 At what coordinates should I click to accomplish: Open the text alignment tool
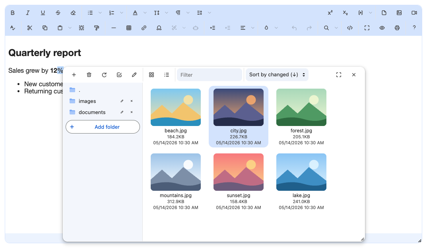[x=243, y=28]
